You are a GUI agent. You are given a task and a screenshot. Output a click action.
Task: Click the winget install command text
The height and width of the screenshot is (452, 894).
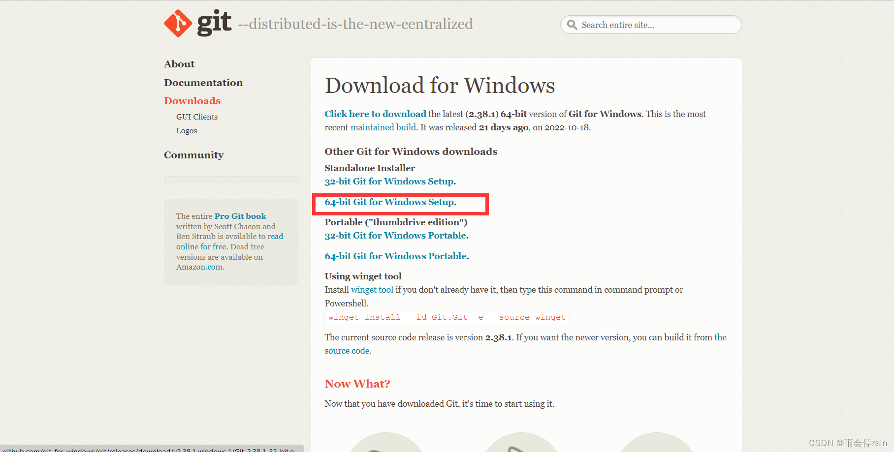point(447,317)
